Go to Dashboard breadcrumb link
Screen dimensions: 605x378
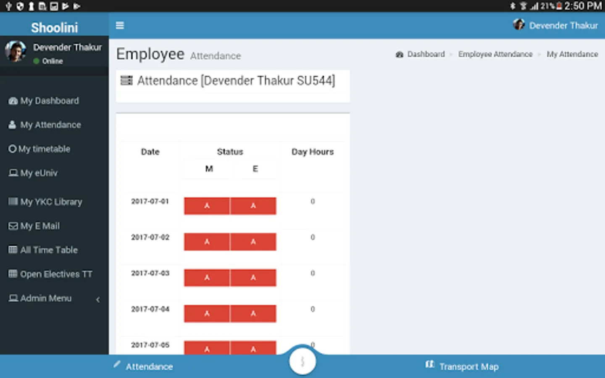[426, 54]
